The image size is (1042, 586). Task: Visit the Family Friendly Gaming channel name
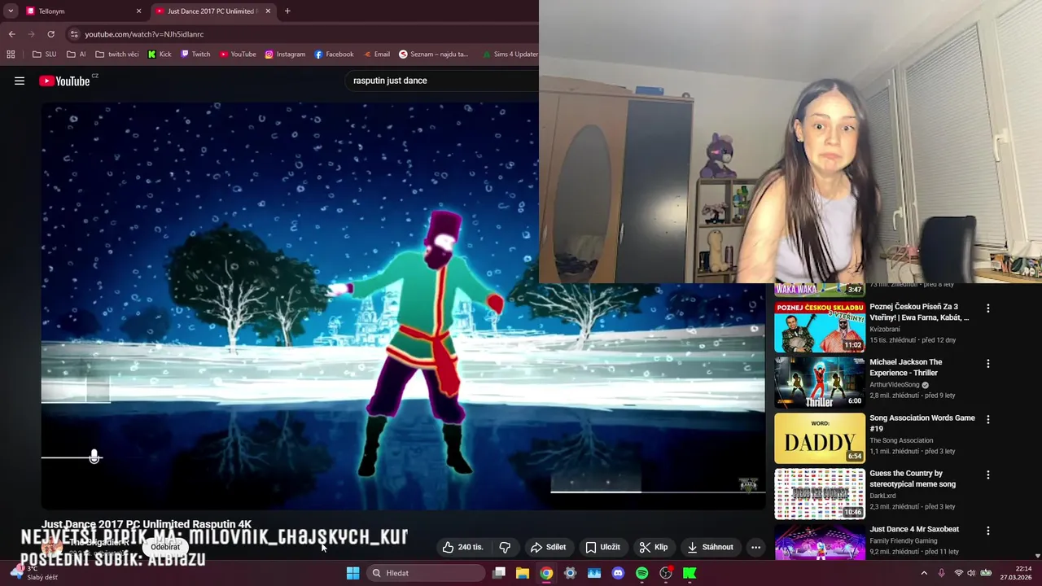coord(903,540)
